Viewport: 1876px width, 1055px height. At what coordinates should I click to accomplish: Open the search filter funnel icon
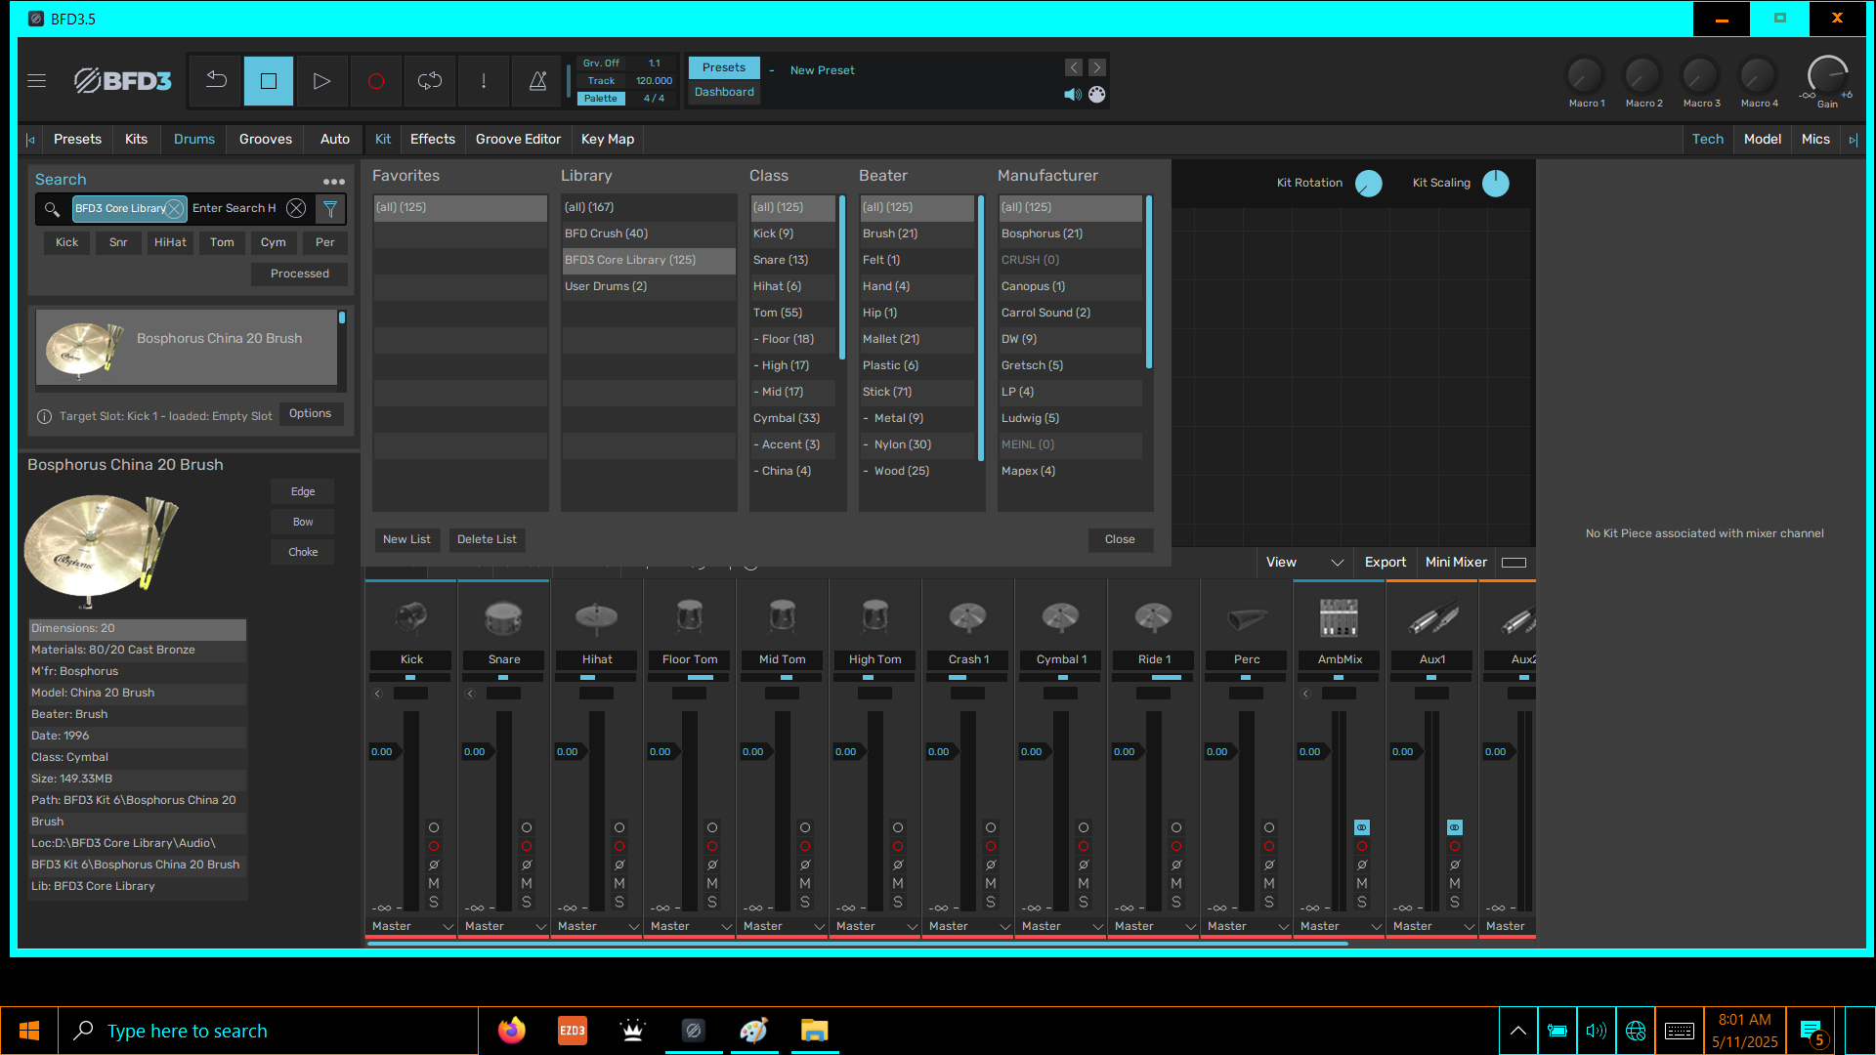pyautogui.click(x=330, y=208)
